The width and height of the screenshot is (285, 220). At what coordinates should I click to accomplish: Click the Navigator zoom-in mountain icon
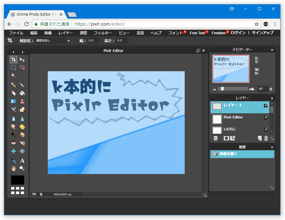tap(252, 89)
